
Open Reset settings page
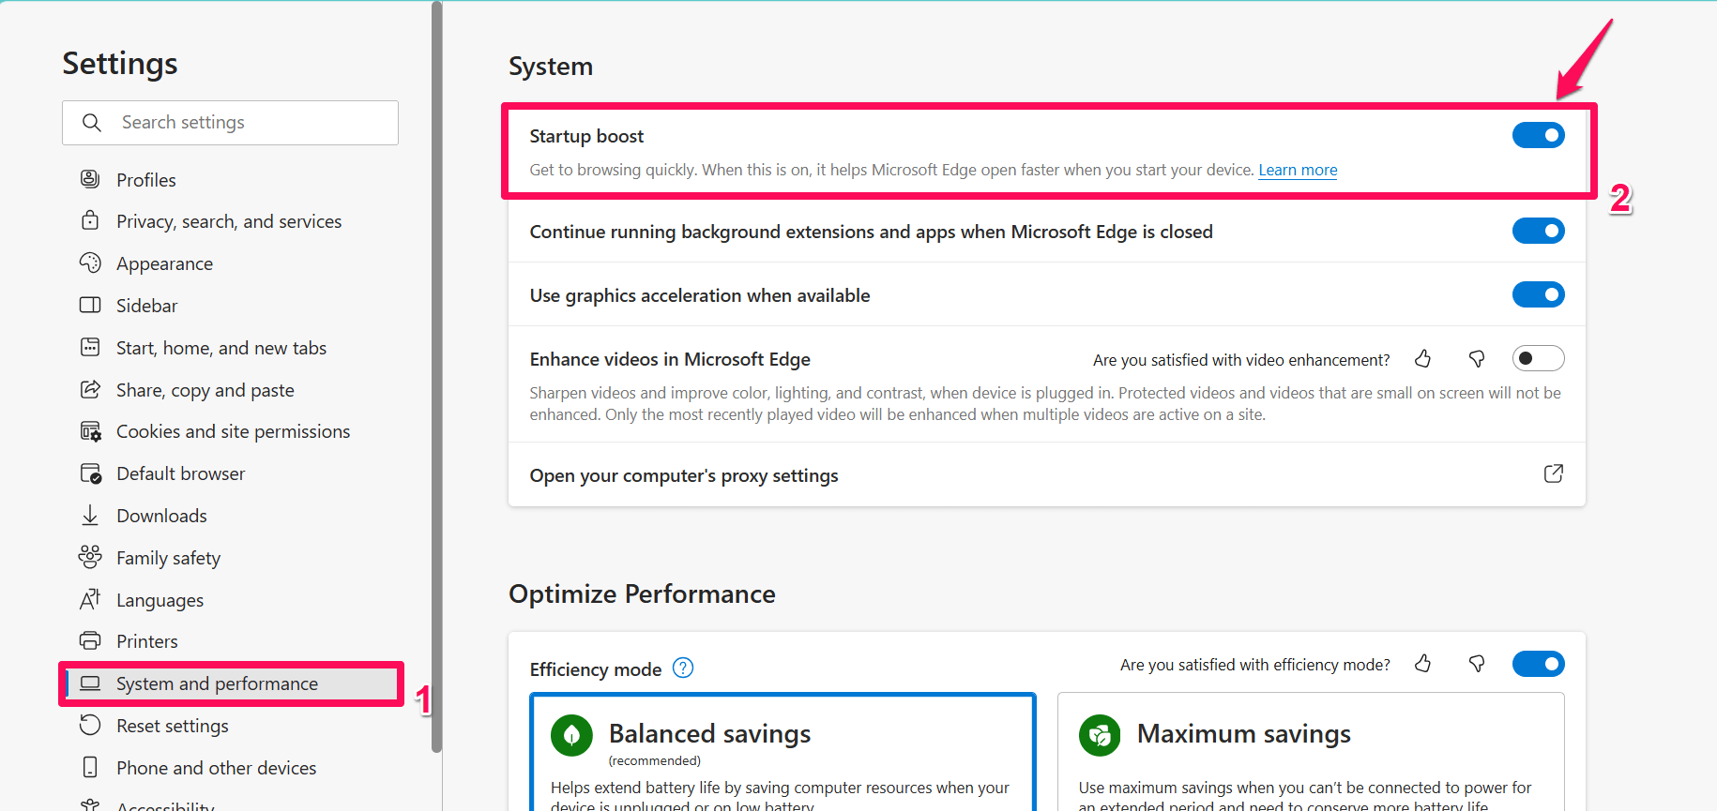coord(172,726)
